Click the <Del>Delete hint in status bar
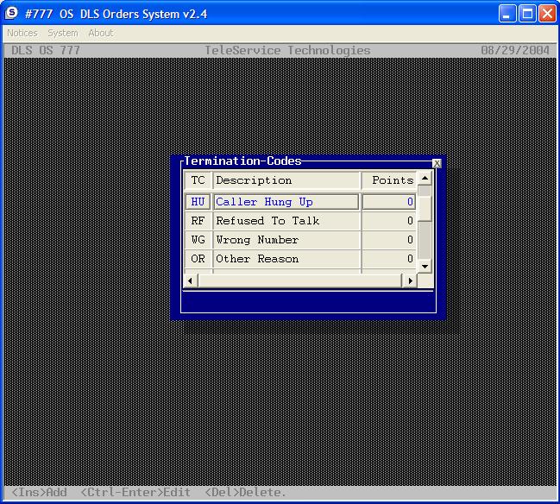 [245, 493]
